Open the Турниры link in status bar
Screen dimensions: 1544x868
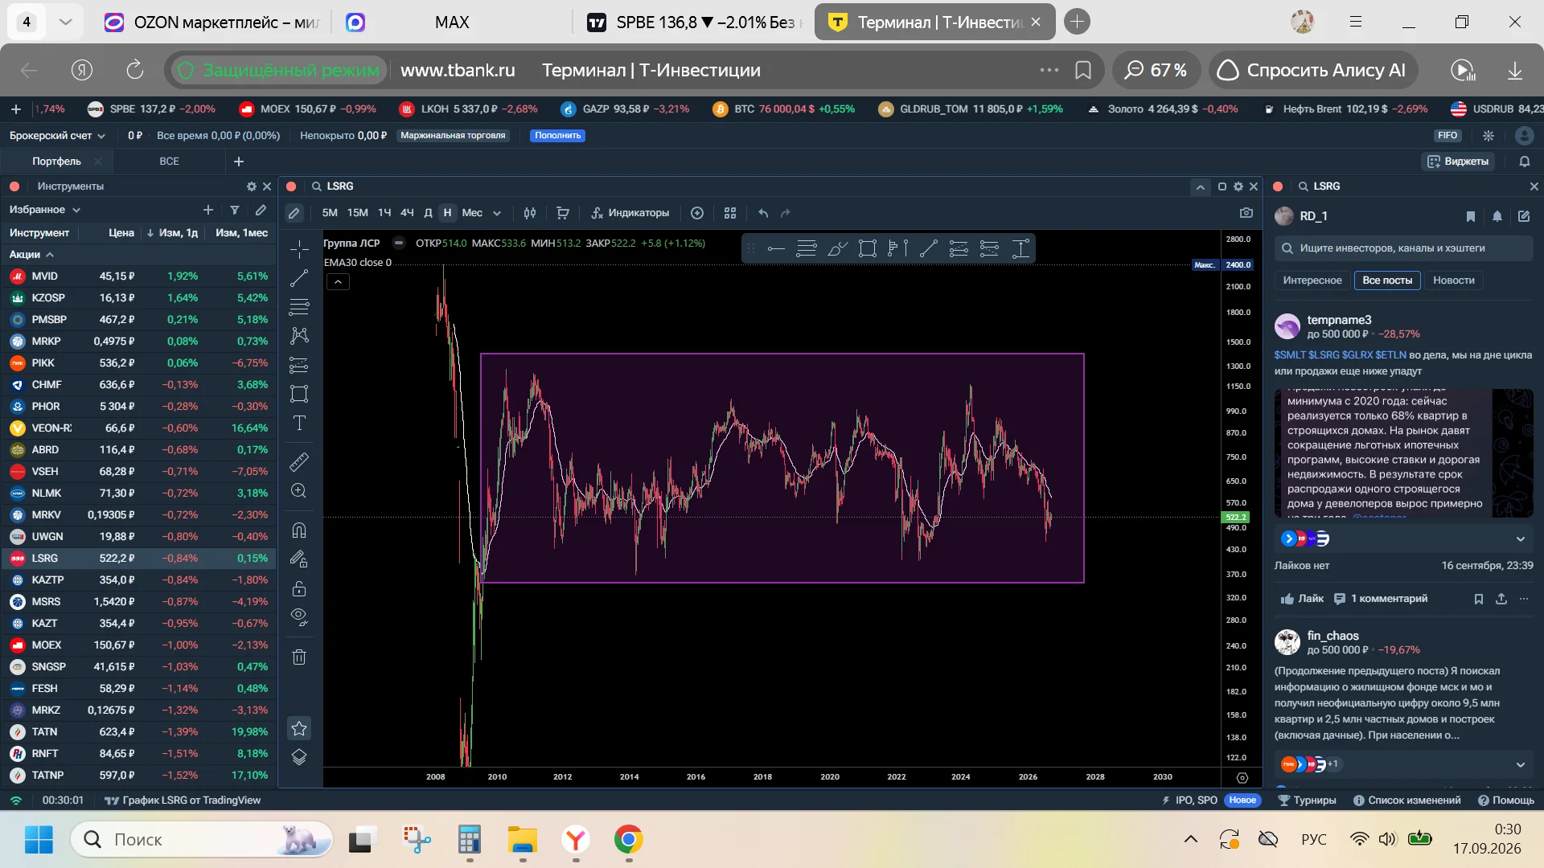click(1308, 800)
